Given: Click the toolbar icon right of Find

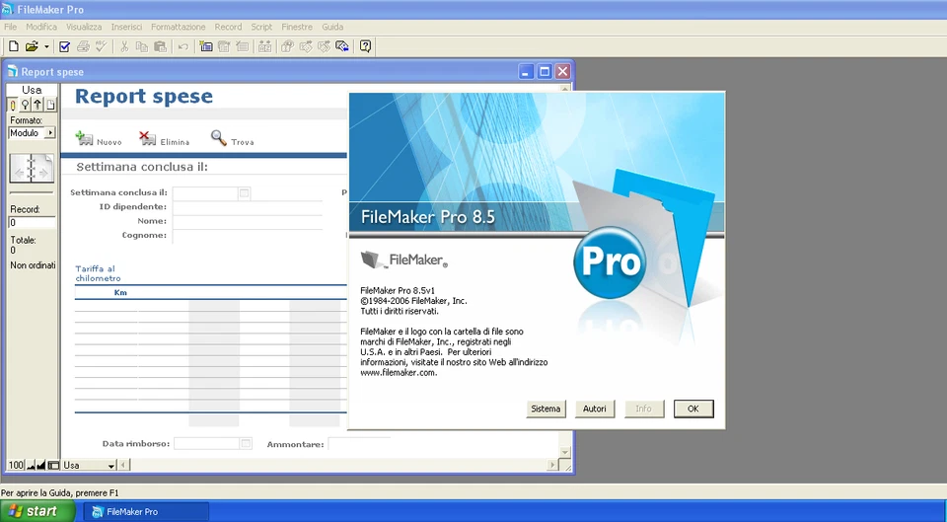Looking at the screenshot, I should click(x=306, y=46).
